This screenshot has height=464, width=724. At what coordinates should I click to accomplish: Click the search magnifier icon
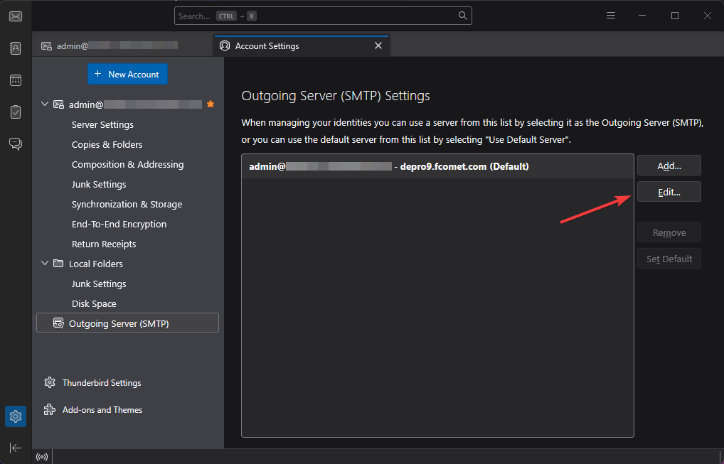463,16
